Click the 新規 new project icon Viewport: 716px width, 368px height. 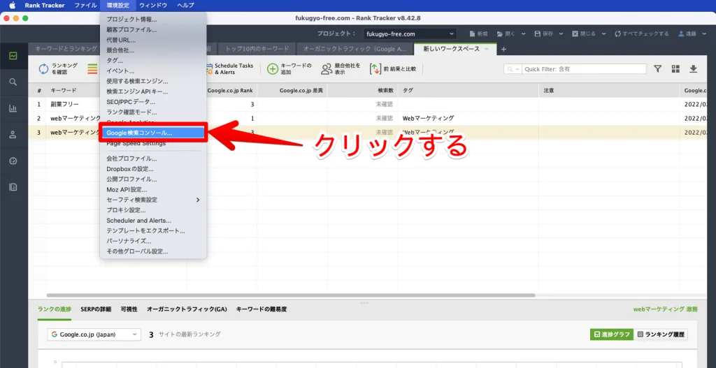[x=473, y=34]
